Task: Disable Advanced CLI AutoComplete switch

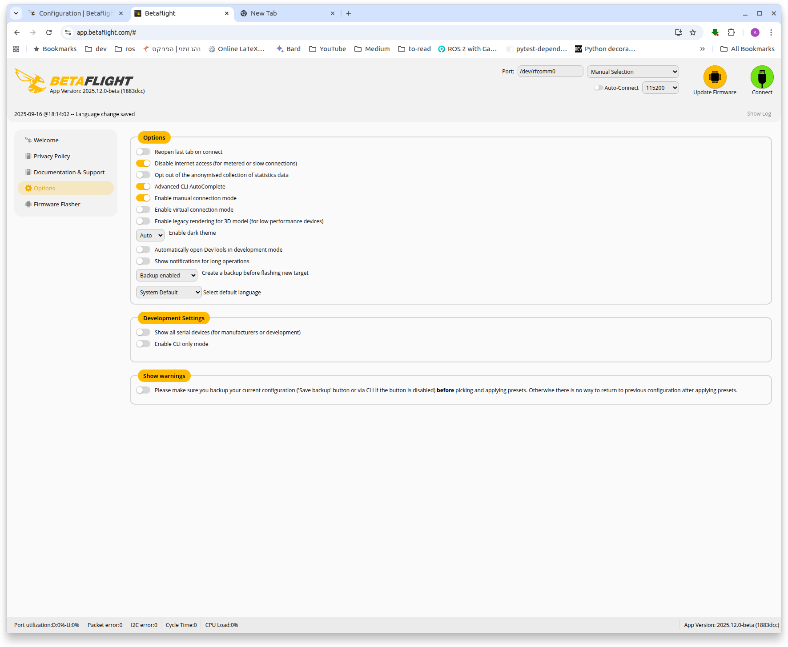Action: (x=143, y=187)
